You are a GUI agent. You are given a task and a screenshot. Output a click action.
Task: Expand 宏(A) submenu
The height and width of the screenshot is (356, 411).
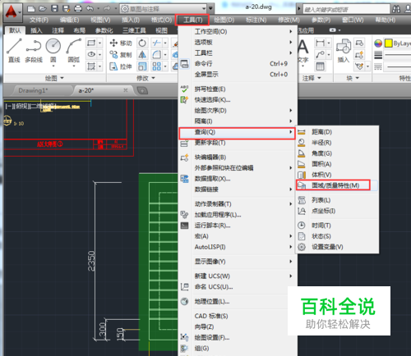(x=238, y=236)
